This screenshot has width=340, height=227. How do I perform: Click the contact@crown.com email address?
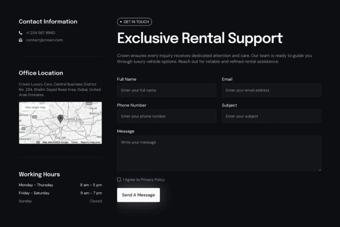[45, 40]
